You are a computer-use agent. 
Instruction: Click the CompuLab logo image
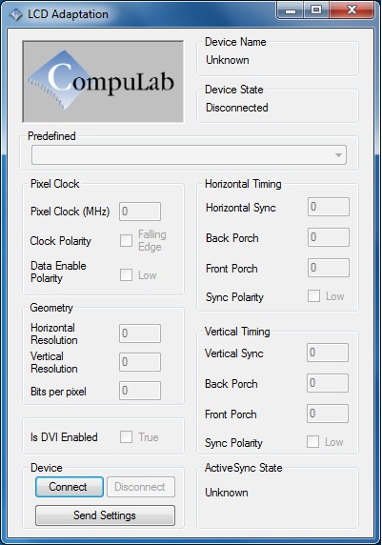tap(103, 81)
